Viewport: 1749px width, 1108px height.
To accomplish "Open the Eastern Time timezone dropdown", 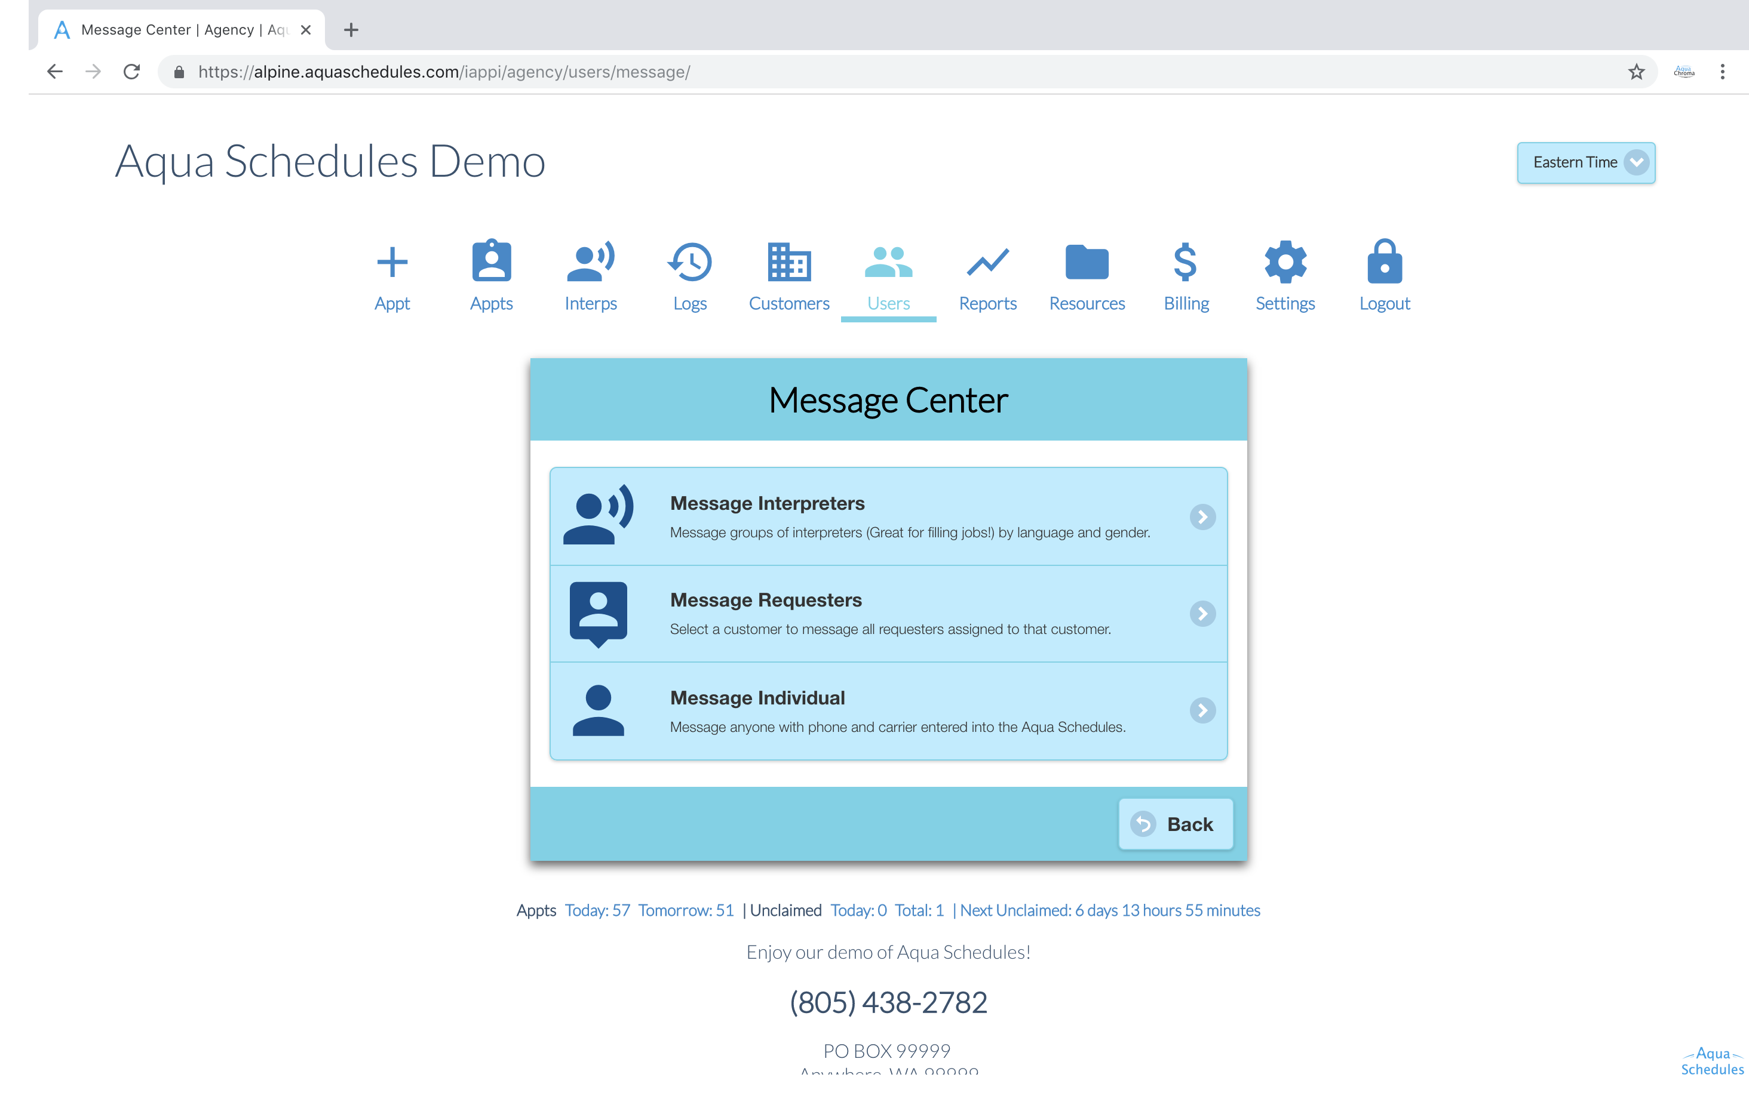I will click(1585, 162).
